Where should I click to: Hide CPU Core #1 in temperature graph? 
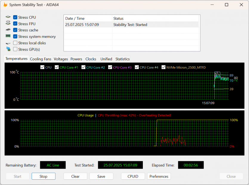(57, 68)
